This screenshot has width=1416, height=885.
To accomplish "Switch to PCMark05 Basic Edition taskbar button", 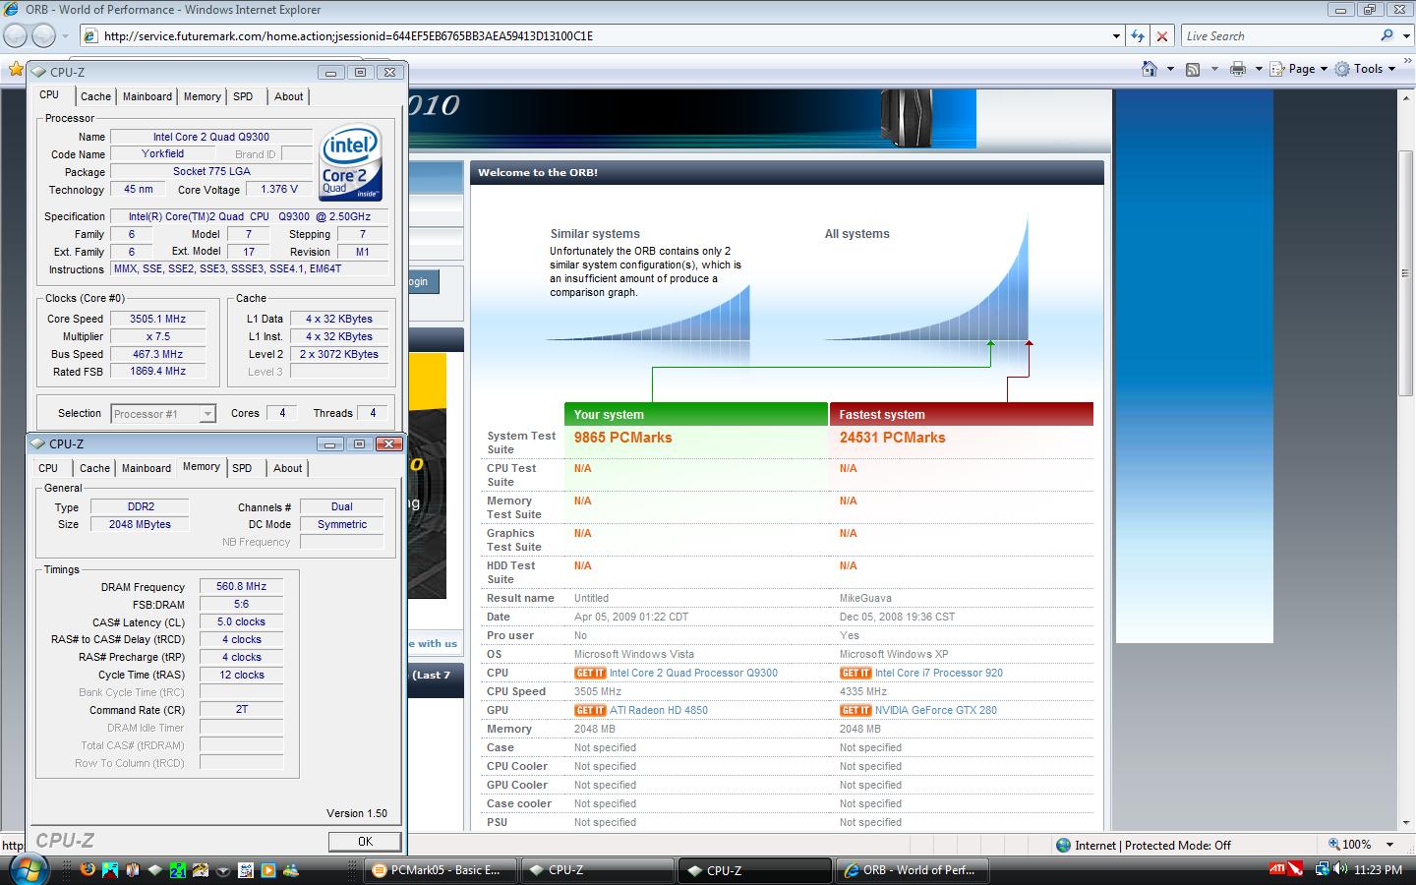I will pyautogui.click(x=442, y=870).
